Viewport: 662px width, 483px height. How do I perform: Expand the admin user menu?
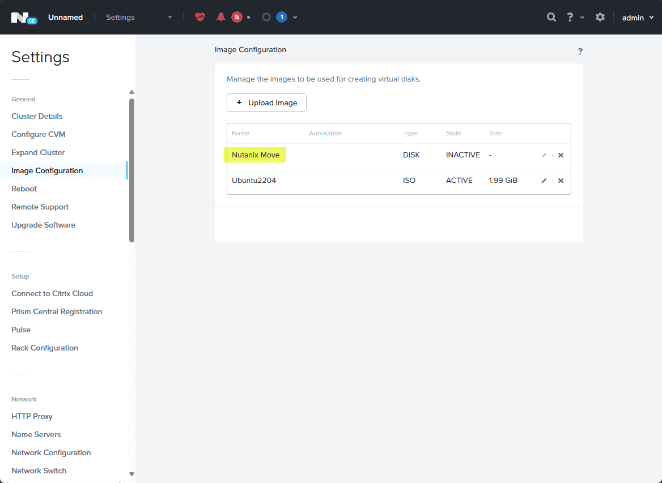tap(638, 18)
